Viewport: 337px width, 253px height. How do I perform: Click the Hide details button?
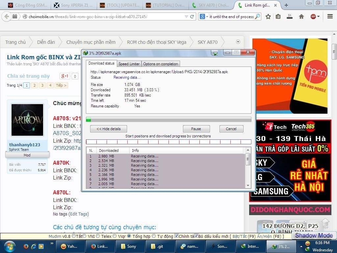pyautogui.click(x=109, y=129)
